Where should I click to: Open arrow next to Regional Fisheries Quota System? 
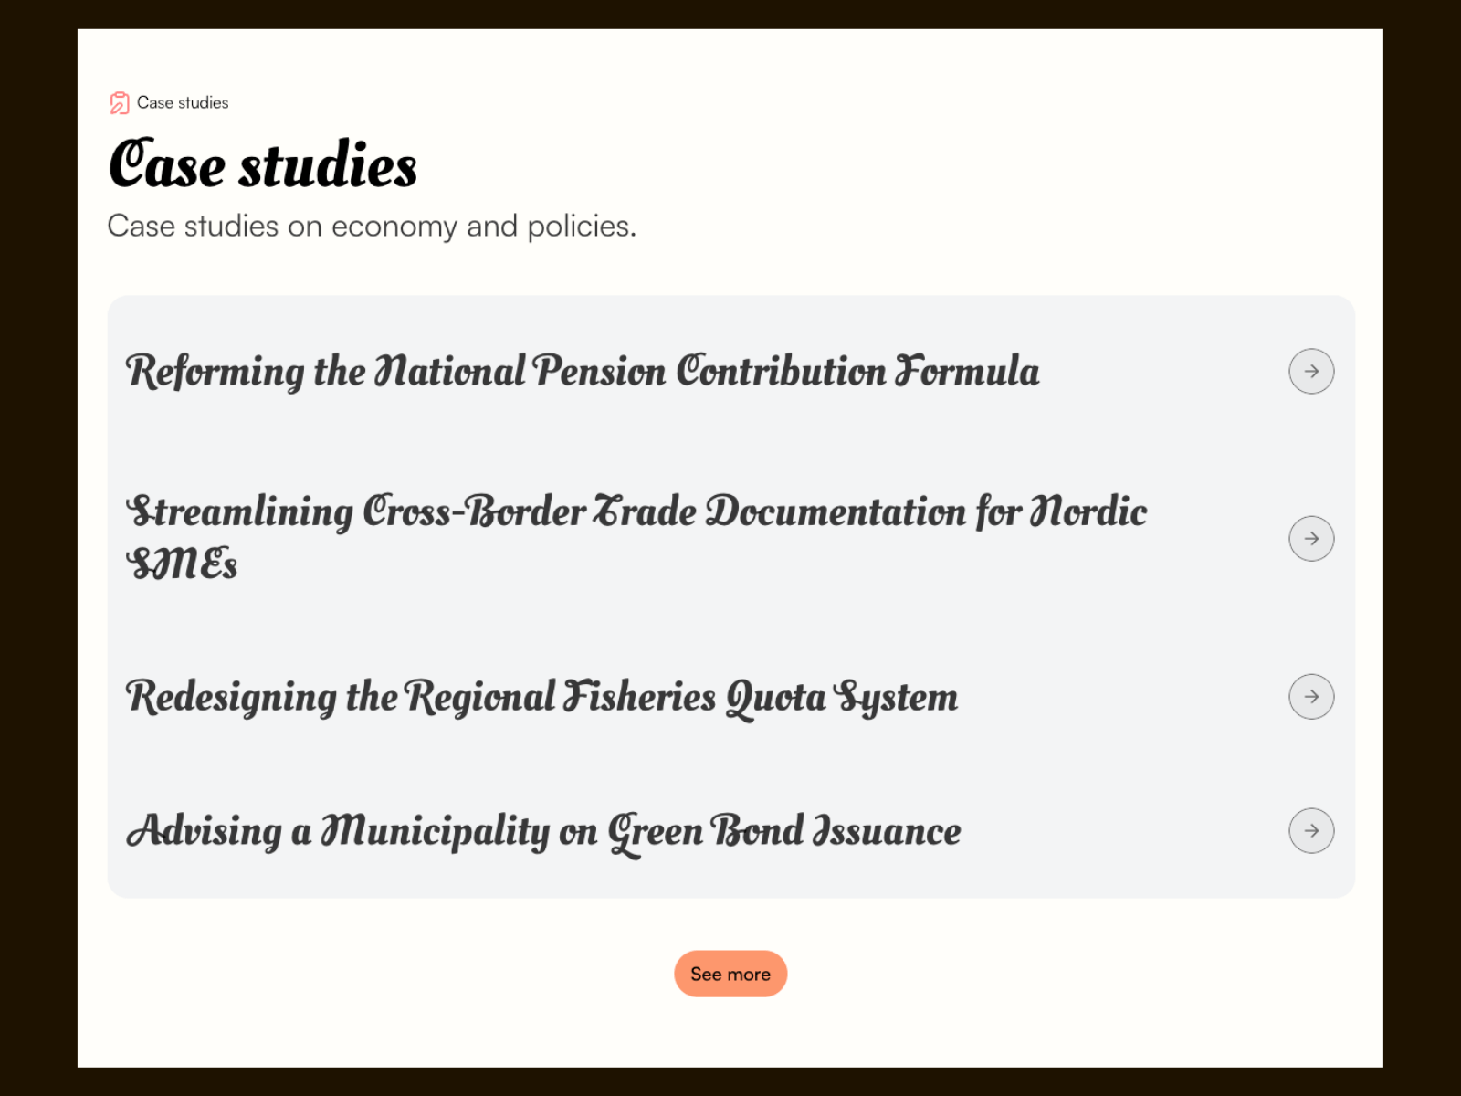click(1311, 696)
